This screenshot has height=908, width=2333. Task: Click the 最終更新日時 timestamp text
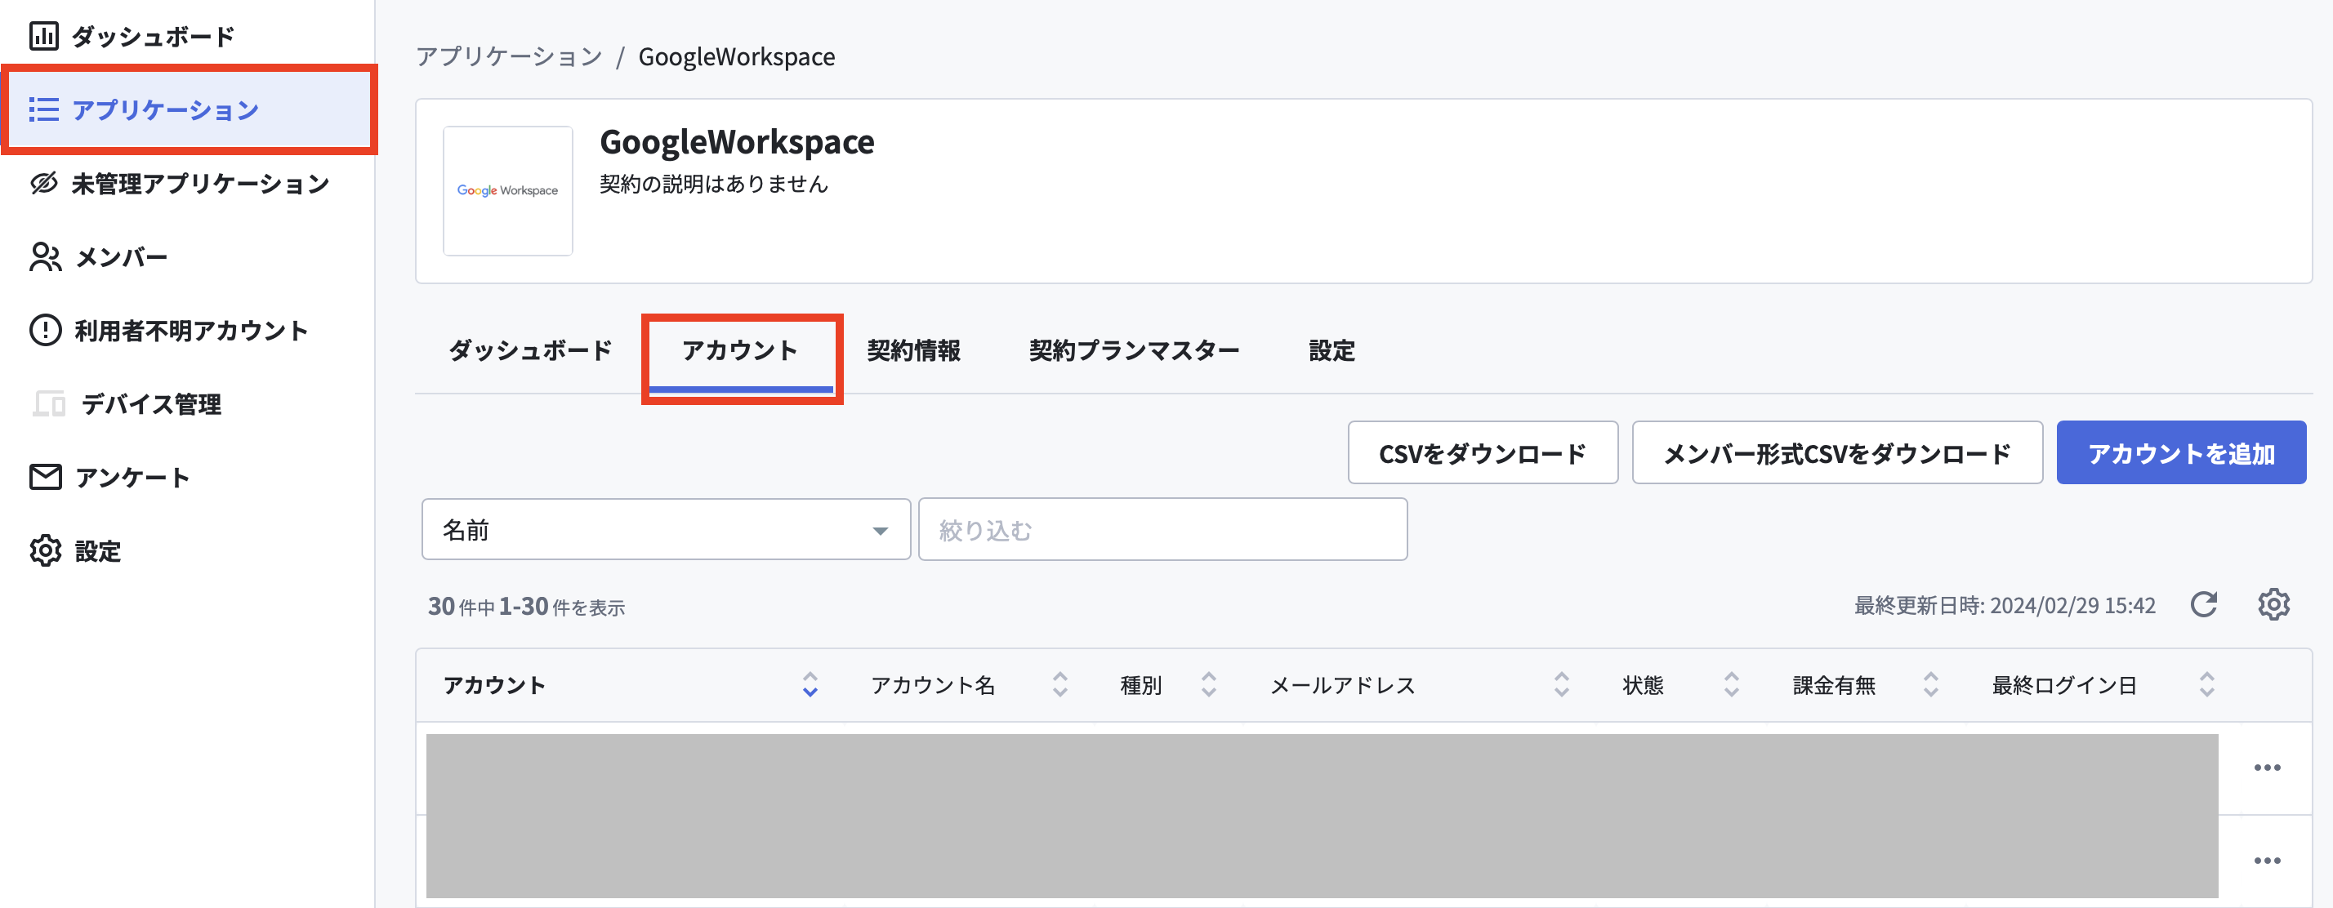pyautogui.click(x=2005, y=605)
